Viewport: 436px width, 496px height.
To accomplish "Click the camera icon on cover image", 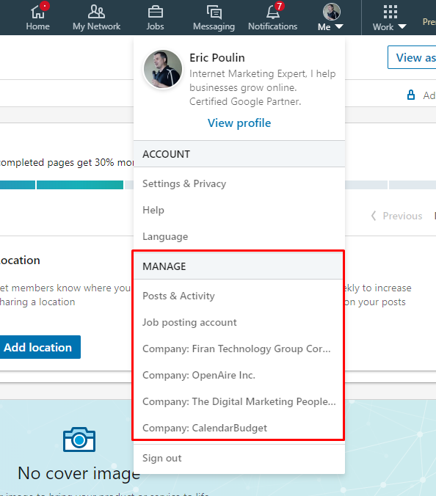I will point(79,440).
